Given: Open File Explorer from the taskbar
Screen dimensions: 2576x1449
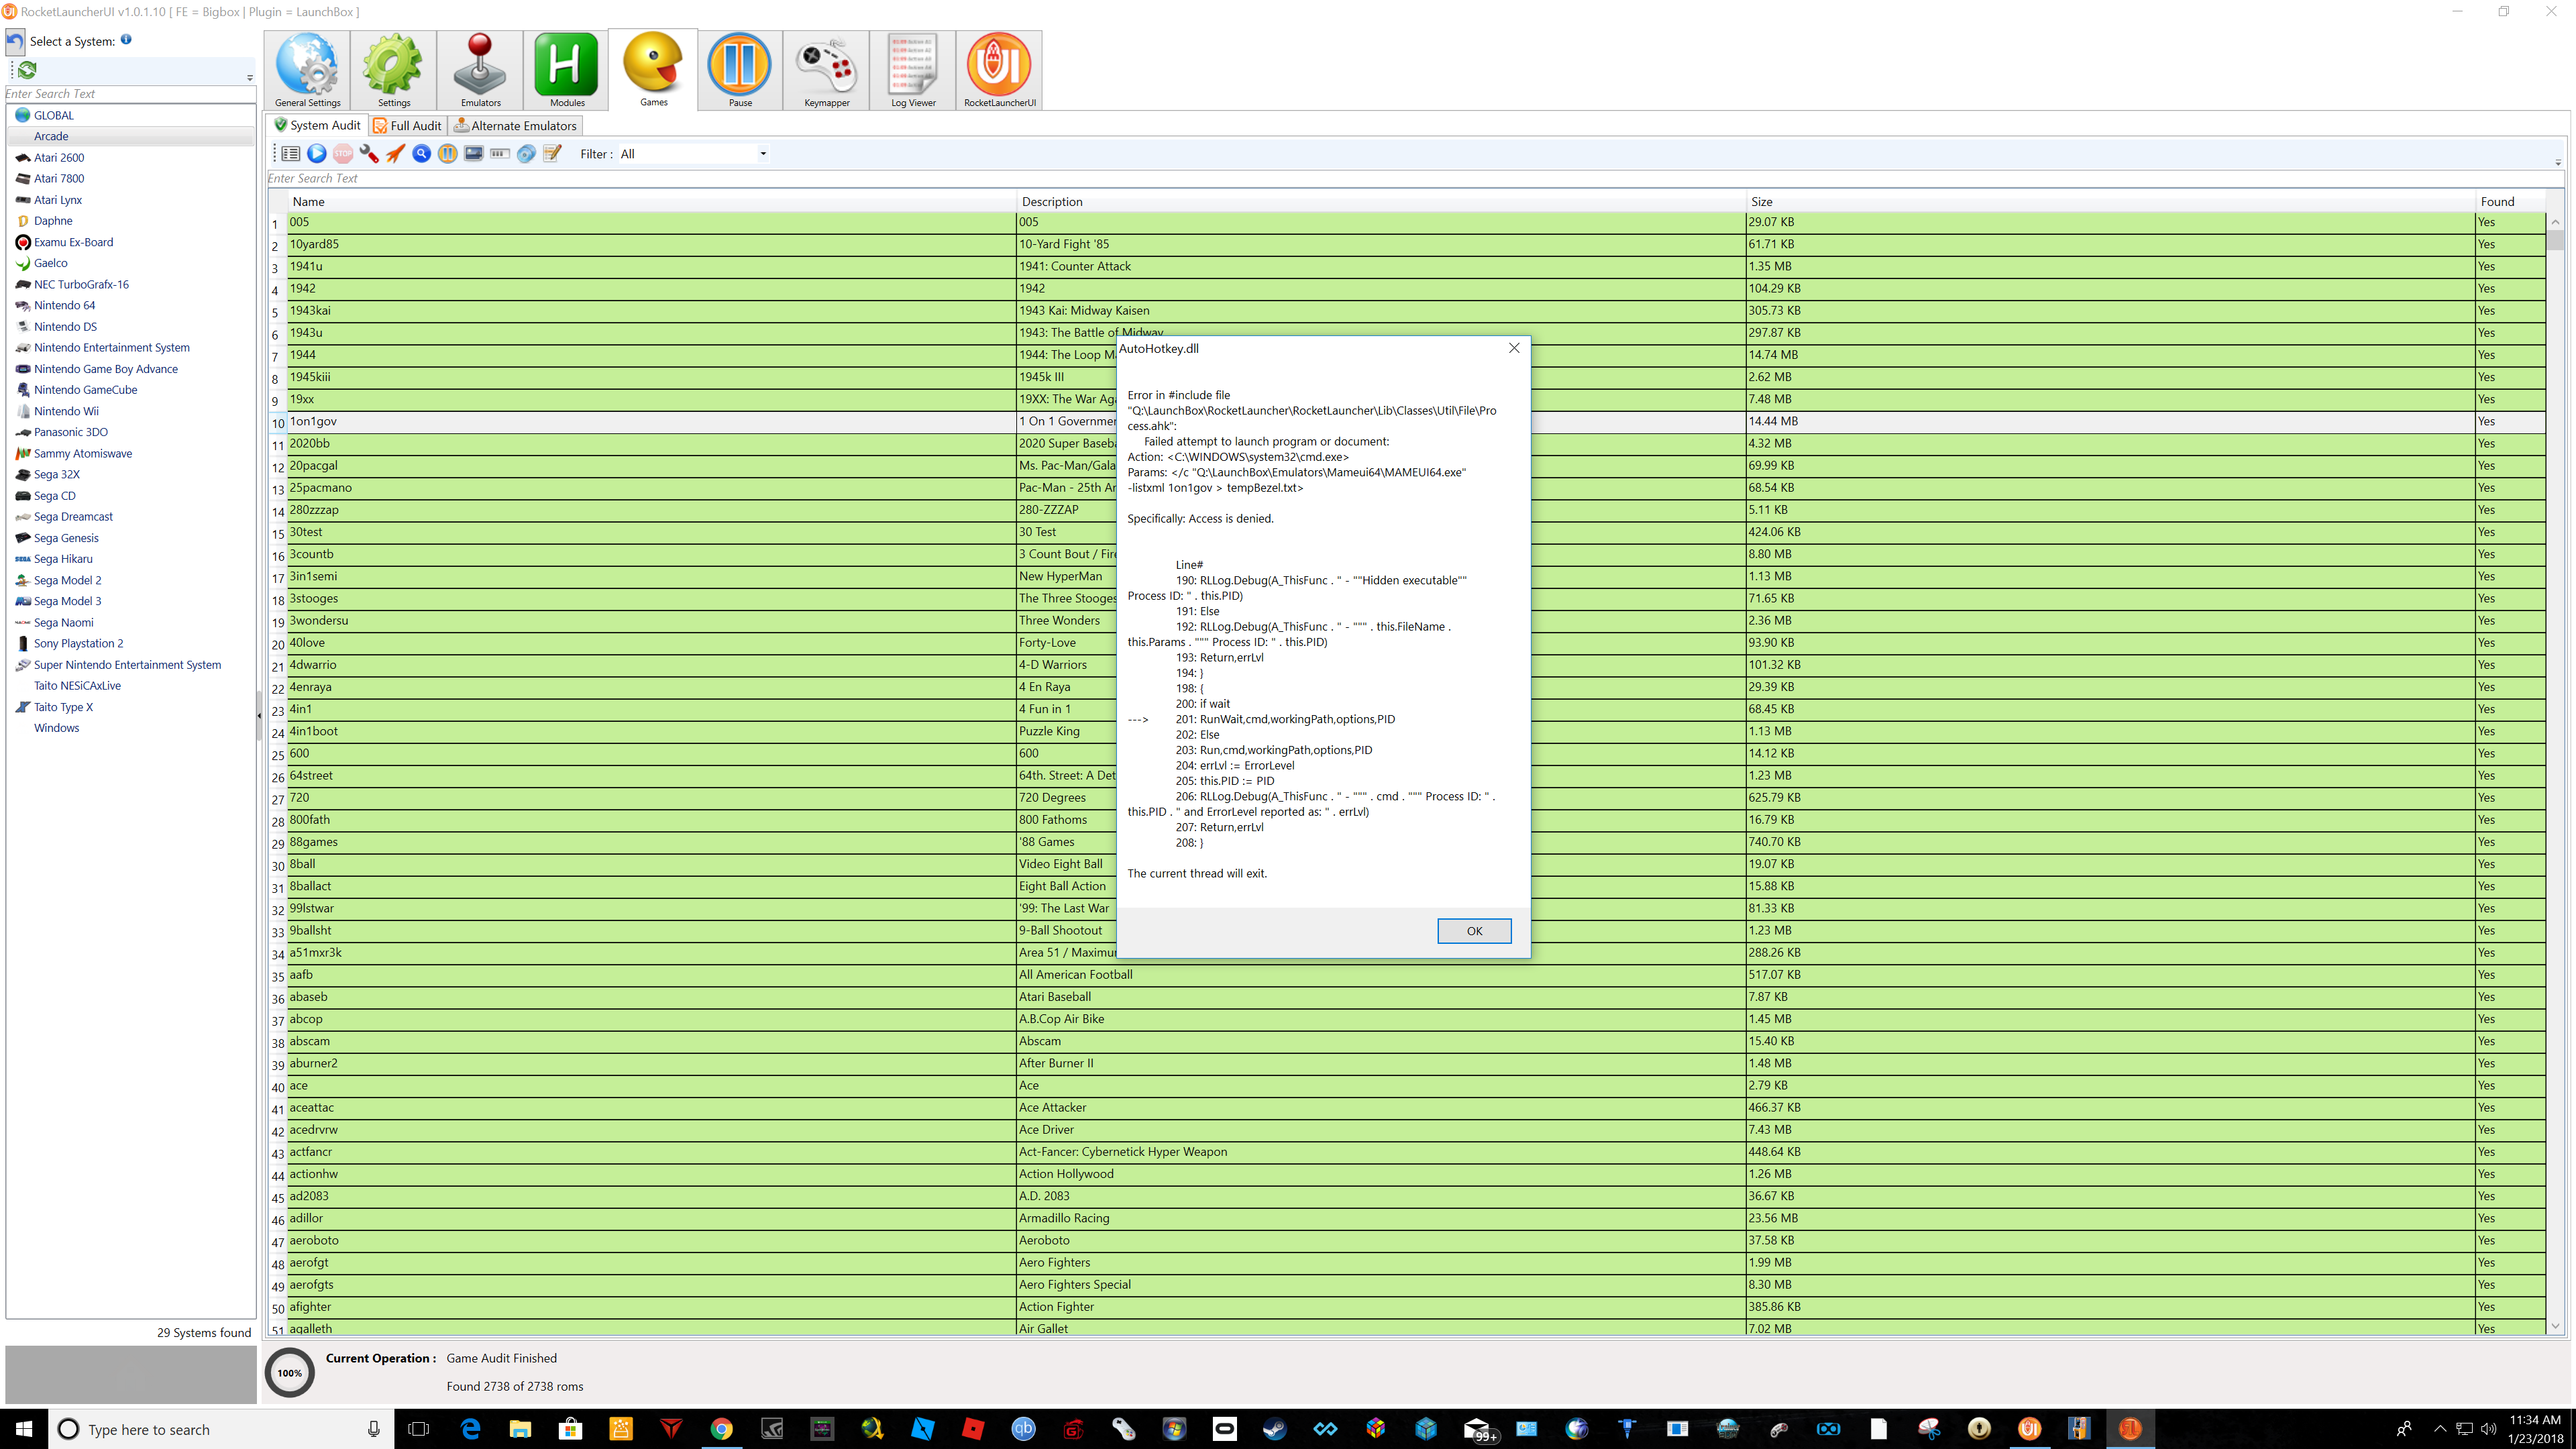Looking at the screenshot, I should [x=520, y=1429].
